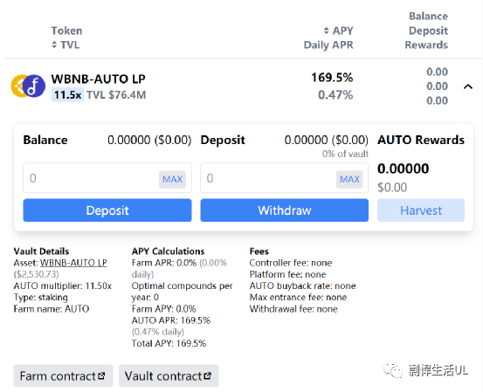Click MAX in the withdraw amount field
Screen dimensions: 483x392
click(349, 179)
